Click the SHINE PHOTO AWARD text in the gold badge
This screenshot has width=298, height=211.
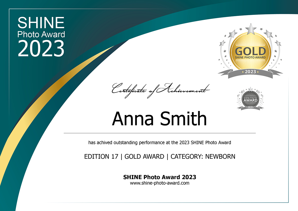pyautogui.click(x=250, y=57)
